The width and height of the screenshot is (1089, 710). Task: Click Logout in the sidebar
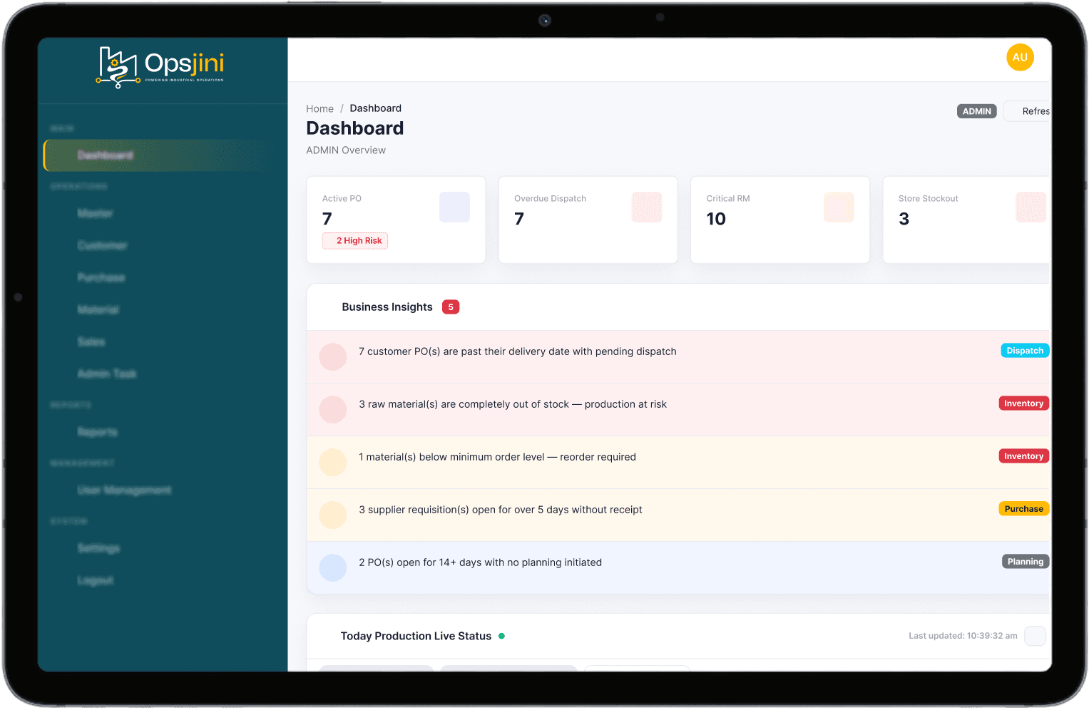(x=96, y=580)
